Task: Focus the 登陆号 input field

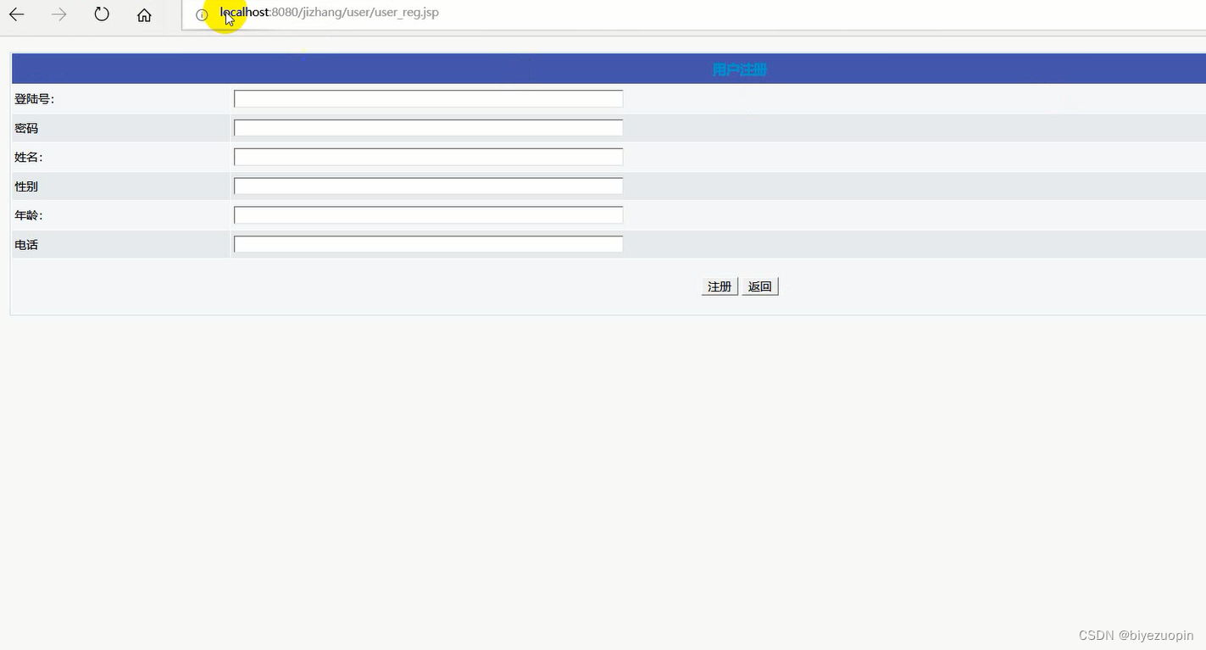Action: point(428,99)
